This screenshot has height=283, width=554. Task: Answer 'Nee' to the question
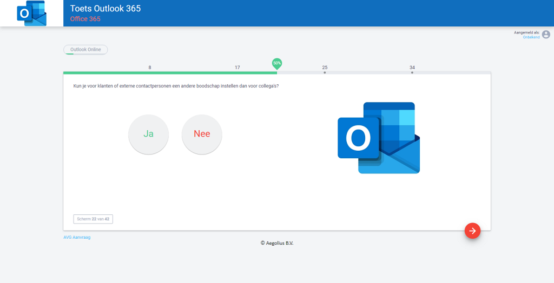[x=202, y=134]
